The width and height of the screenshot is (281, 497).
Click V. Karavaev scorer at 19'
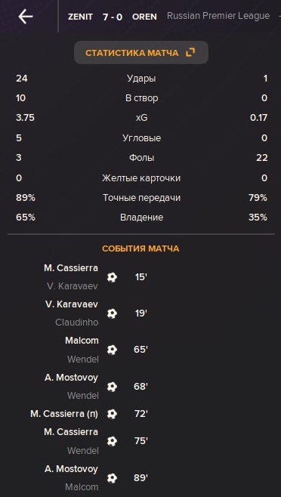(72, 304)
